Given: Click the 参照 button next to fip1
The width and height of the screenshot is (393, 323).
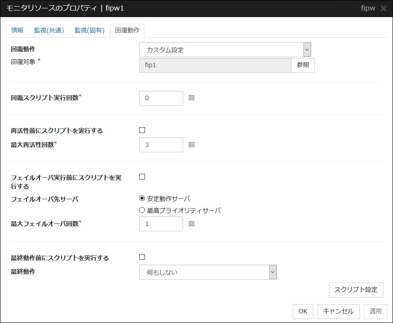Looking at the screenshot, I should click(x=303, y=65).
